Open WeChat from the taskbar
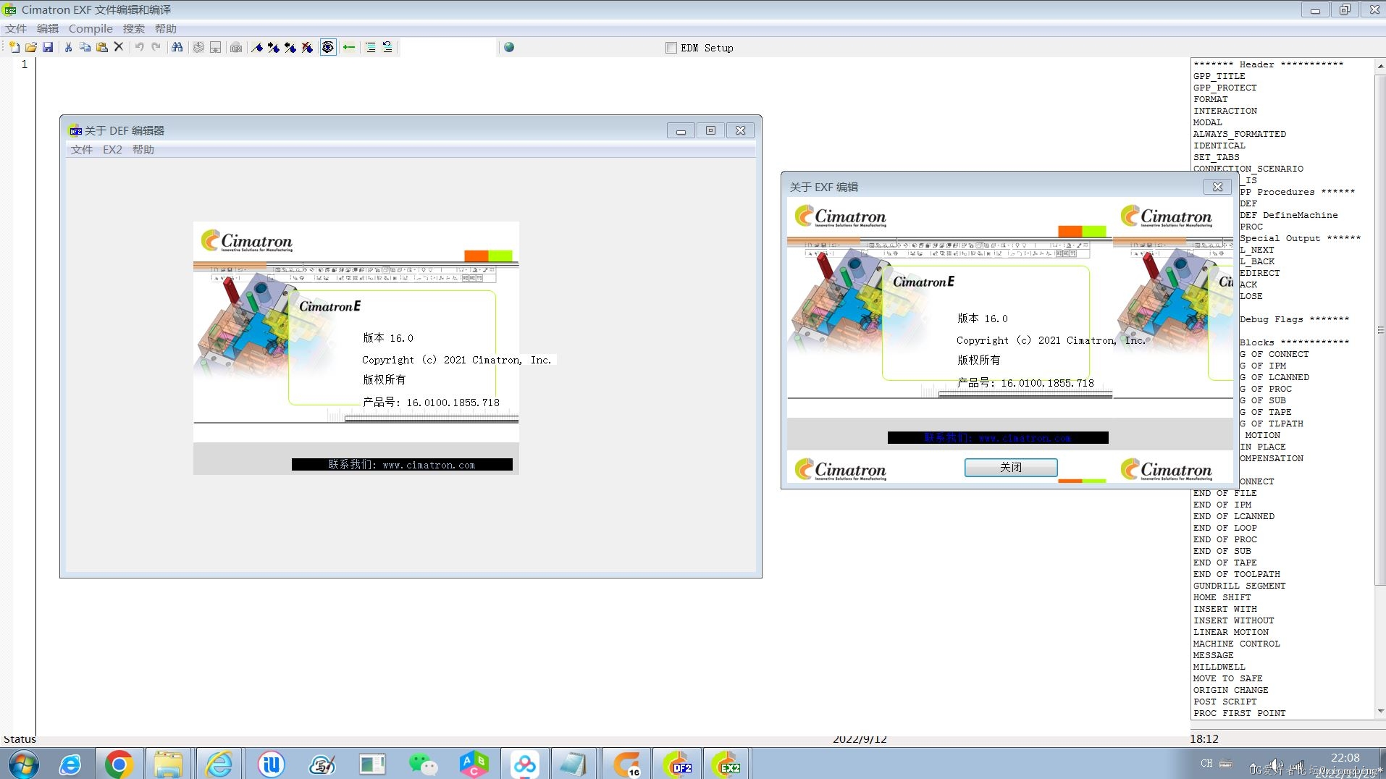 click(423, 765)
